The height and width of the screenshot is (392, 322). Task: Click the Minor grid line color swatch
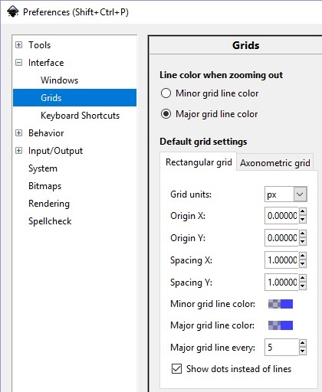pyautogui.click(x=281, y=304)
